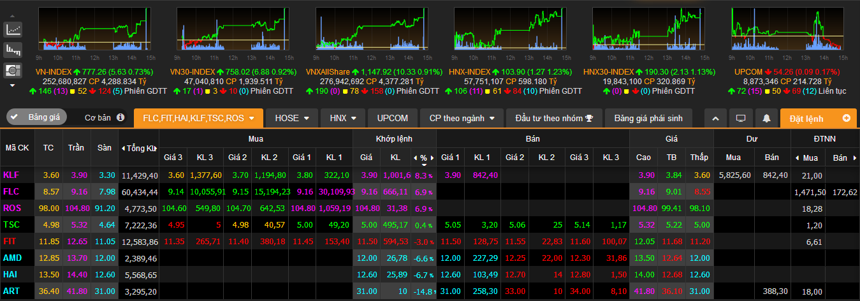This screenshot has height=301, width=860.
Task: Open the UPCOM index chart thumbnail
Action: (x=789, y=29)
